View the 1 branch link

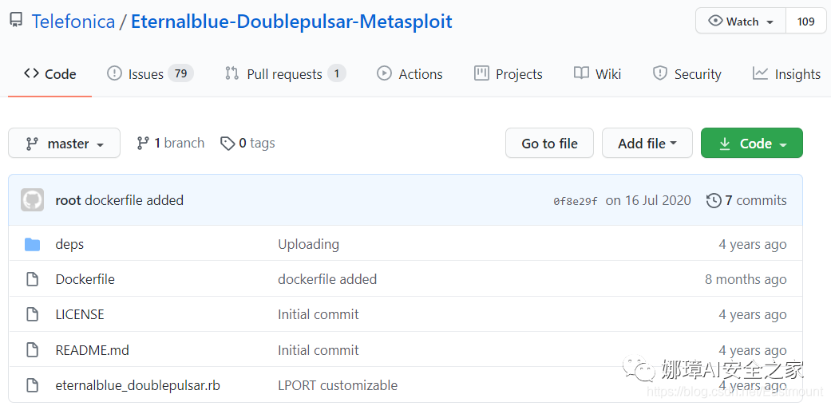(x=170, y=143)
